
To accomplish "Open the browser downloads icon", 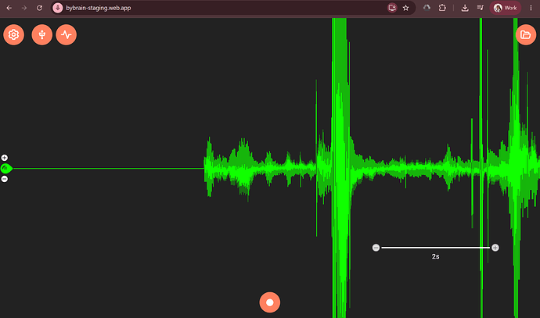I will [x=465, y=8].
